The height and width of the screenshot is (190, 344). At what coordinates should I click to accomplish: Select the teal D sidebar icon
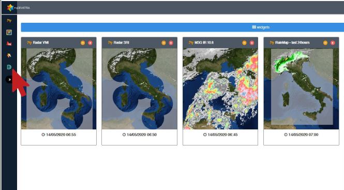coord(9,67)
